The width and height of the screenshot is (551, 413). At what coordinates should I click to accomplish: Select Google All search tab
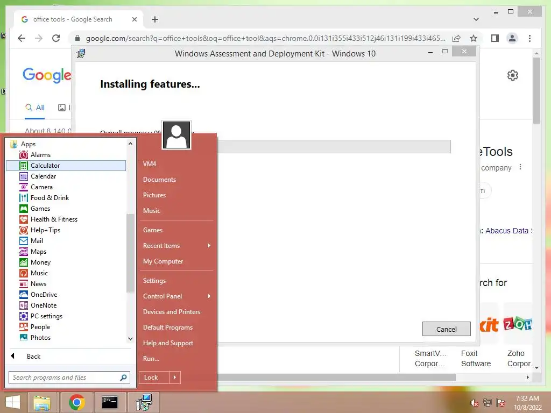click(x=35, y=108)
